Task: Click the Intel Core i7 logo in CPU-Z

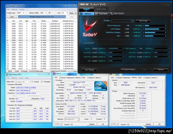Action: (x=101, y=86)
